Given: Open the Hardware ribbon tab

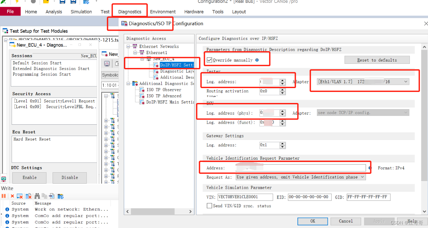Looking at the screenshot, I should click(x=194, y=12).
